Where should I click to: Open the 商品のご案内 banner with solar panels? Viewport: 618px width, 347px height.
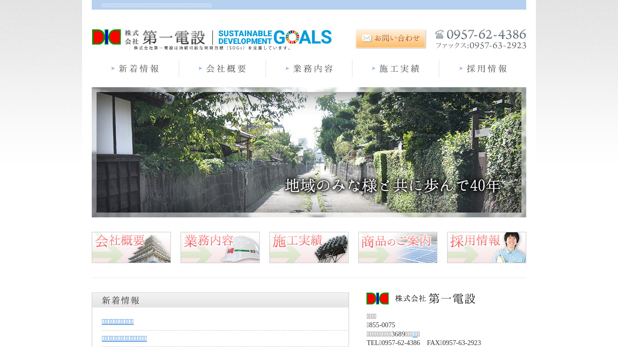pos(398,247)
